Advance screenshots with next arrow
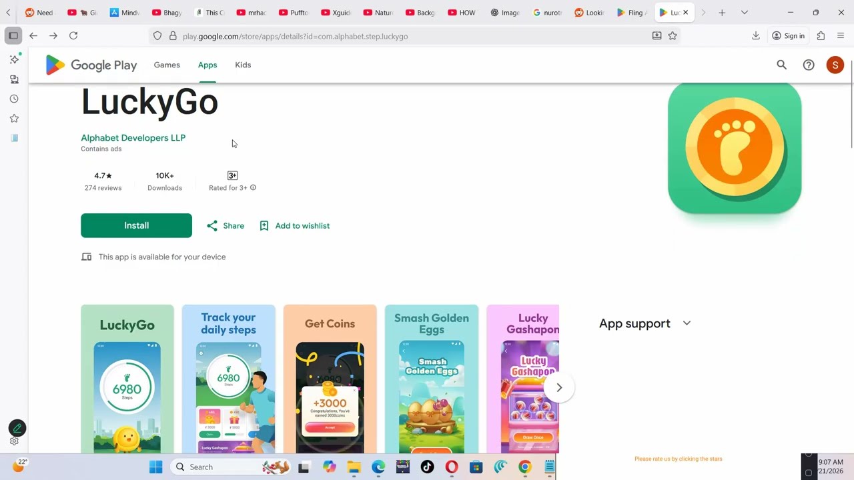854x480 pixels. pos(559,387)
